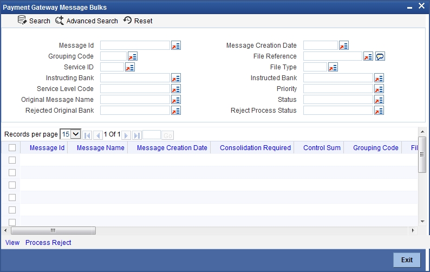Click the Search database icon
Image resolution: width=430 pixels, height=272 pixels.
click(22, 20)
